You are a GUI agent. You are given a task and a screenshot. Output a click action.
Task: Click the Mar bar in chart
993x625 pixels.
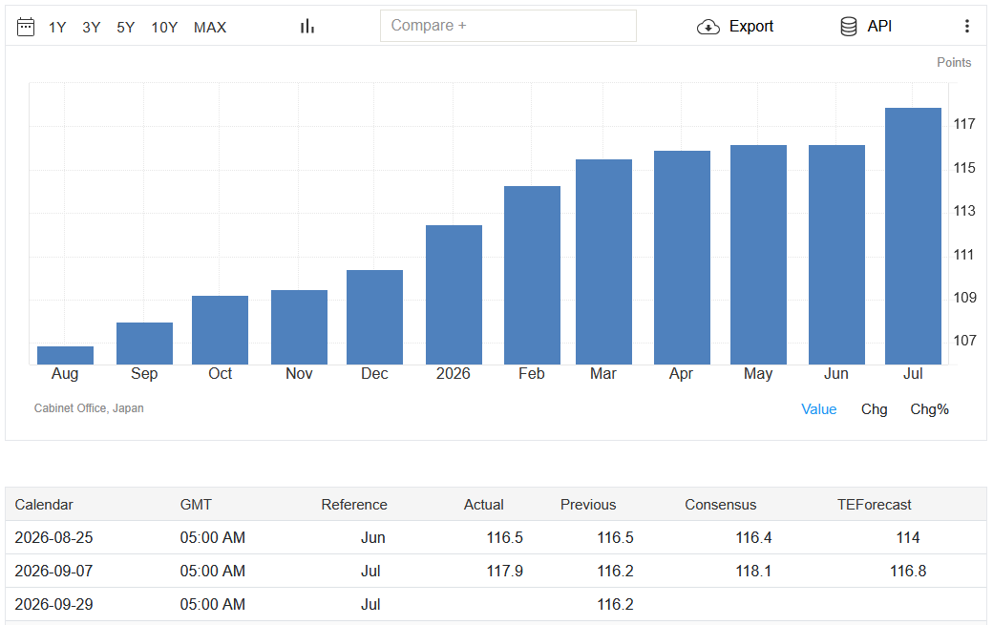[x=603, y=261]
